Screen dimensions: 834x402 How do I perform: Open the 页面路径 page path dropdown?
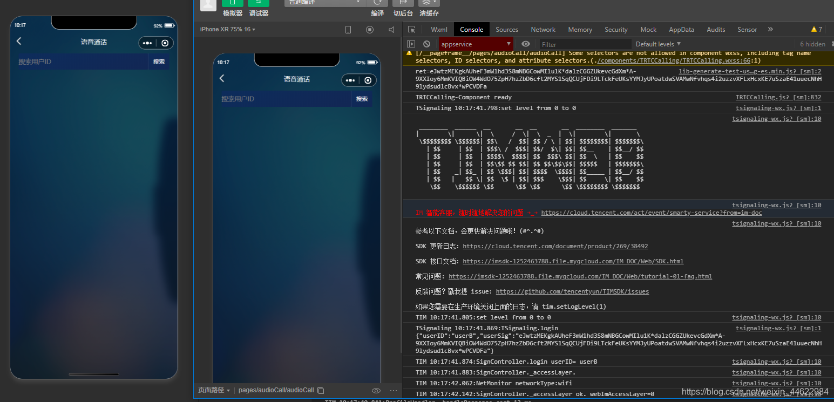click(x=214, y=390)
